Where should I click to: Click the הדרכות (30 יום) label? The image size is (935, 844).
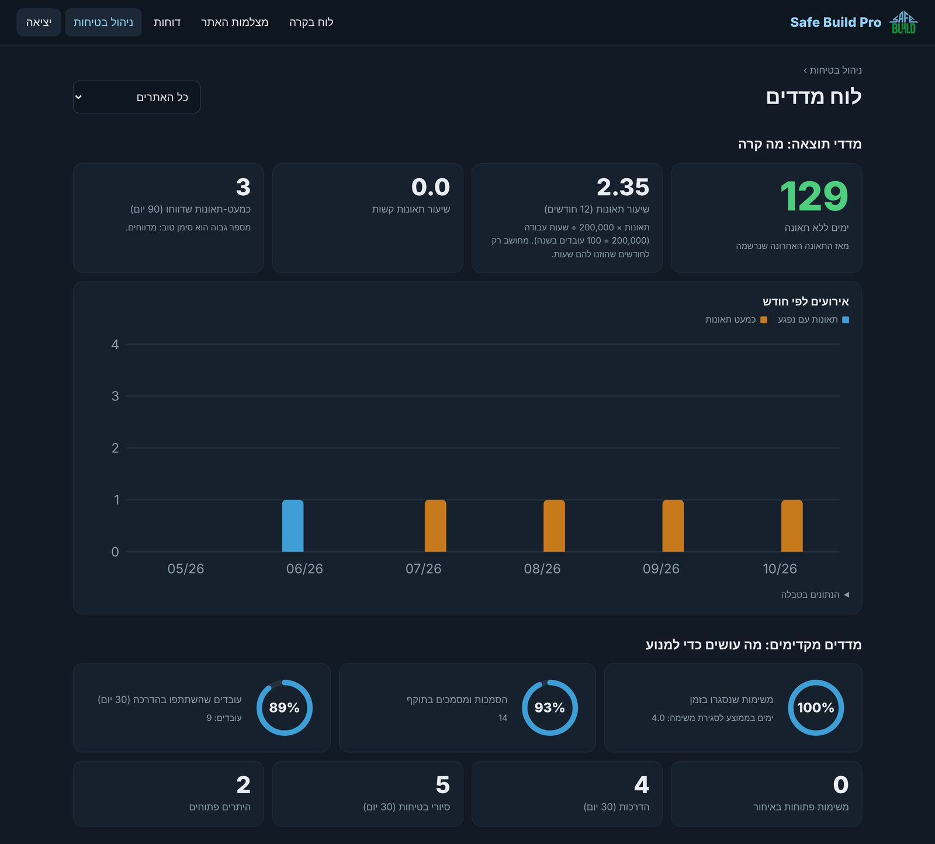(617, 807)
